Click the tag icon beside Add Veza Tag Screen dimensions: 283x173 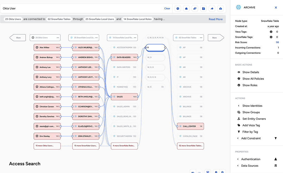coord(239,125)
